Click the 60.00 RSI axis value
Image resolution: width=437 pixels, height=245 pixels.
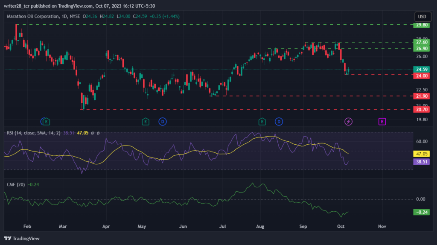422,141
